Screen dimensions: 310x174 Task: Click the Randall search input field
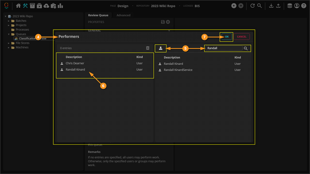click(x=224, y=48)
